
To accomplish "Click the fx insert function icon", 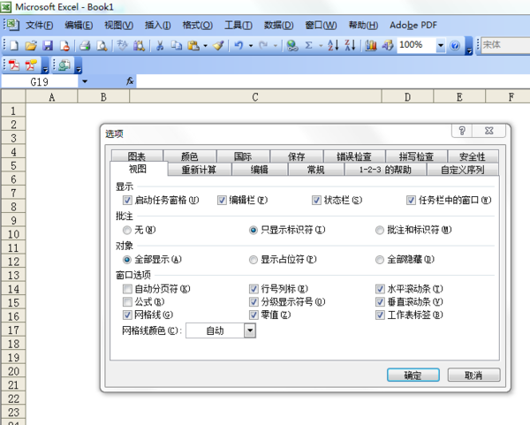I will (130, 81).
